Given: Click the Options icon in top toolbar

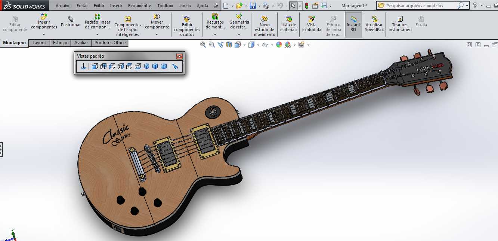Looking at the screenshot, I should 324,6.
